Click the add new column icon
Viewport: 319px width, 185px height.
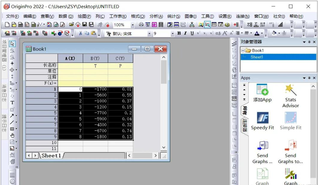(x=236, y=24)
